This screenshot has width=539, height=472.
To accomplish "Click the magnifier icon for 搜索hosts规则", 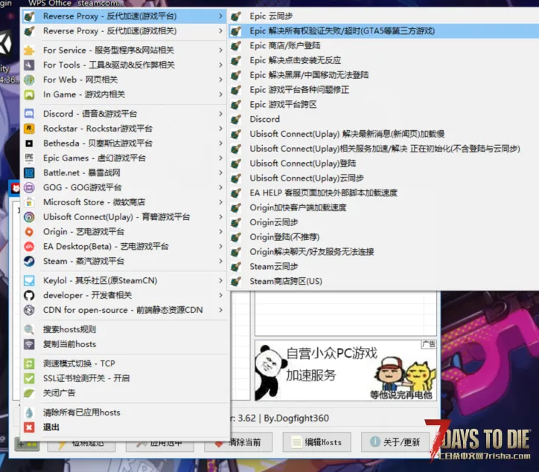I will tap(29, 329).
